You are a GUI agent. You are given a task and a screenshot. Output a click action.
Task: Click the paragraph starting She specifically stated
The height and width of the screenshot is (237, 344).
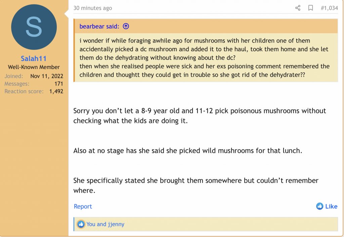pyautogui.click(x=196, y=185)
